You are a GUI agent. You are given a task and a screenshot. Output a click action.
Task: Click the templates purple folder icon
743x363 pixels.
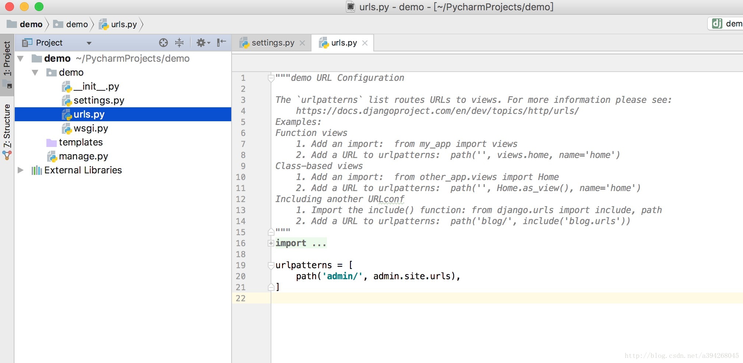(52, 143)
